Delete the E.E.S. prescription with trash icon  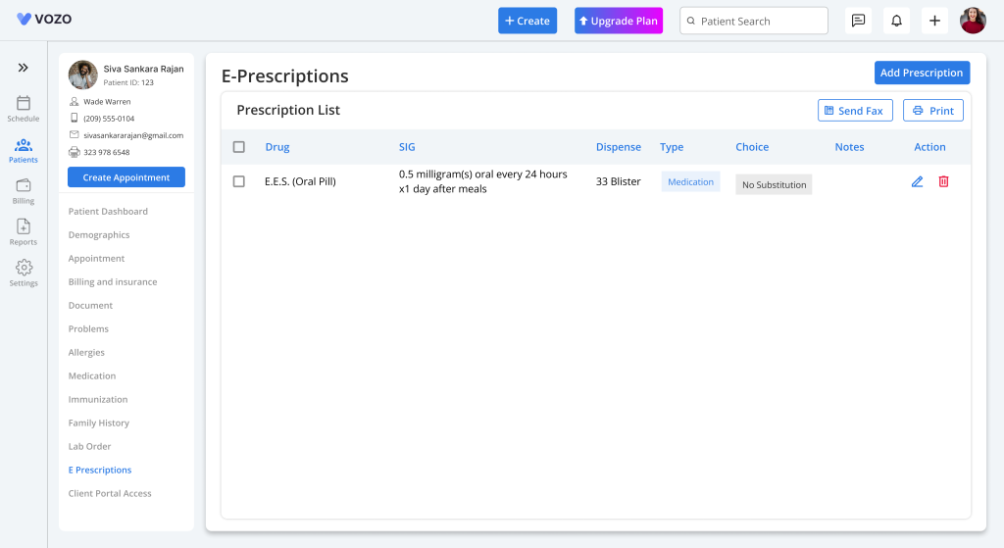coord(943,181)
